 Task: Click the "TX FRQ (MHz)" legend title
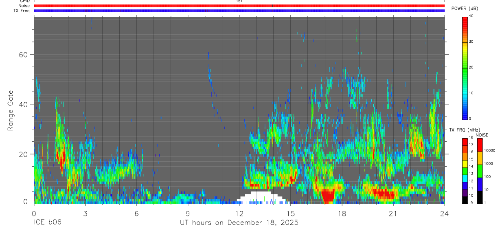pos(464,130)
